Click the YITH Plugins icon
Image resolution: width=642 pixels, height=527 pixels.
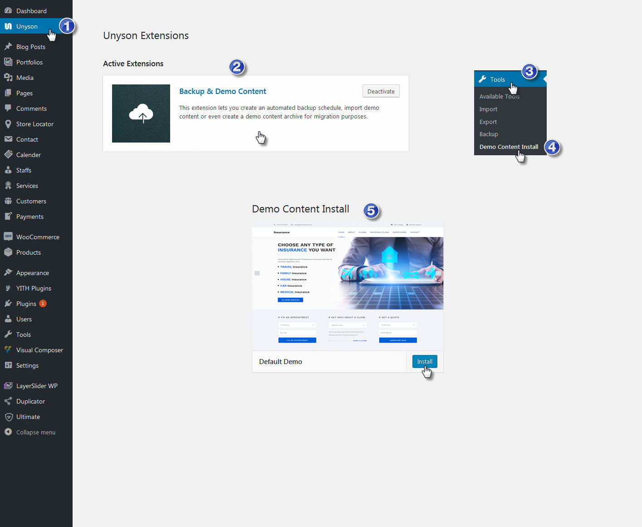pos(8,288)
